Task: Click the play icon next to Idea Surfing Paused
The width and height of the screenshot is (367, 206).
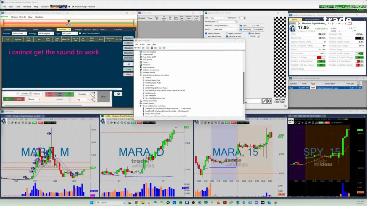Action: point(73,6)
